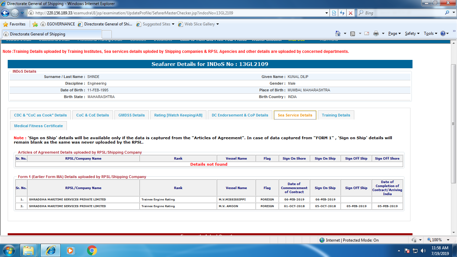This screenshot has height=257, width=457.
Task: Open the CoC & CoE Details tab
Action: click(x=92, y=115)
